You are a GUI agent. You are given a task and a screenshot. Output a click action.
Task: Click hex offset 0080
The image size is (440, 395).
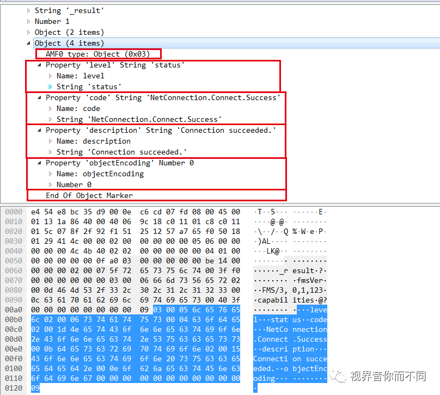click(x=14, y=291)
